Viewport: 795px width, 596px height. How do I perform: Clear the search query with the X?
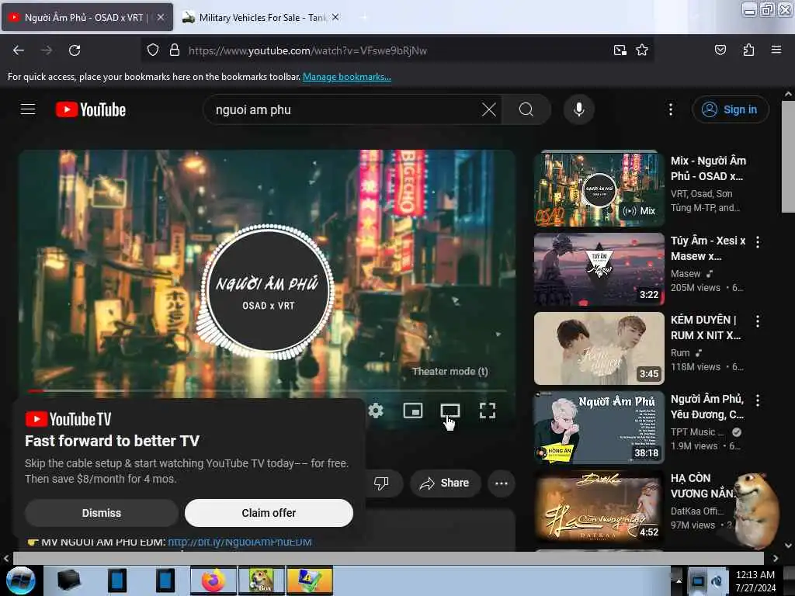click(489, 109)
